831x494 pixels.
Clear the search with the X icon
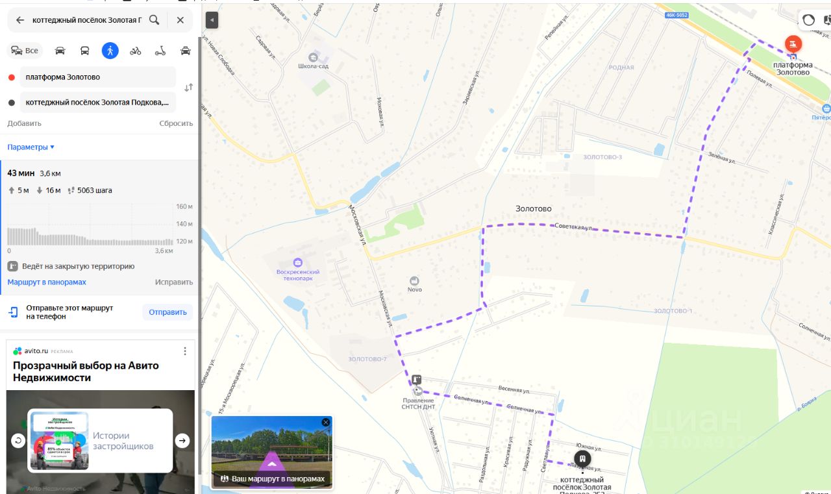click(x=180, y=20)
